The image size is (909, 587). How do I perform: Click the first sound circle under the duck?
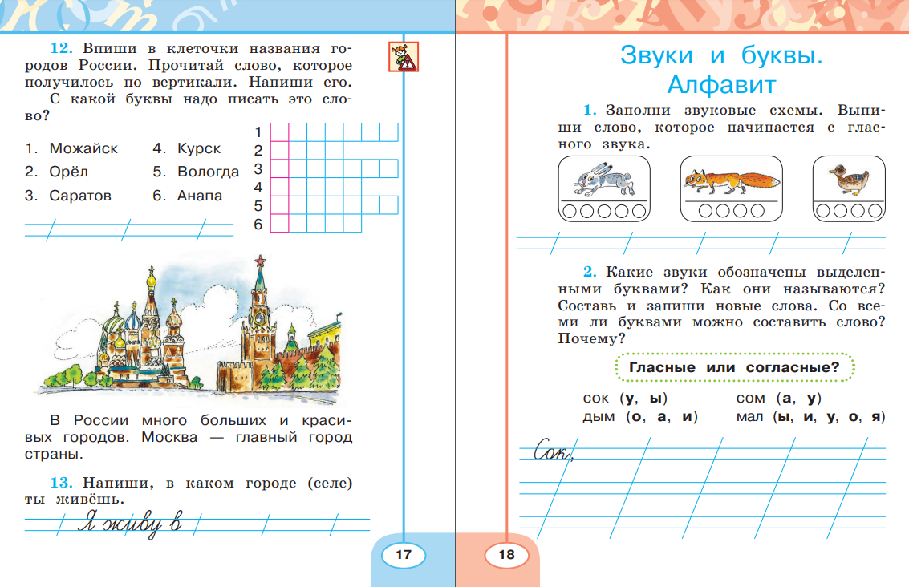823,212
